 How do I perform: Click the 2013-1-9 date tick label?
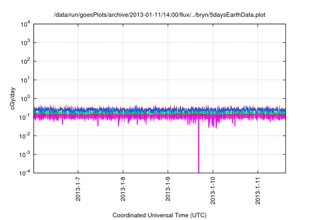pos(168,189)
